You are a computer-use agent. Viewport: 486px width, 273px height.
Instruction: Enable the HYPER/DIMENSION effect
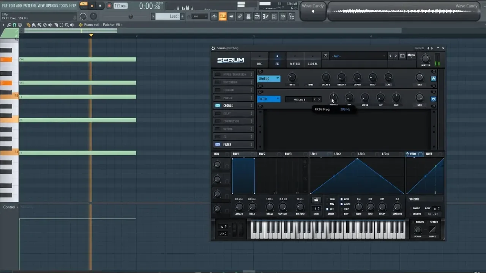tap(218, 74)
